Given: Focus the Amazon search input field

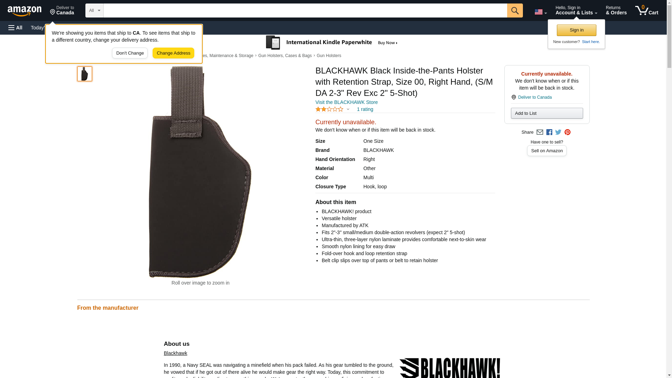Looking at the screenshot, I should (305, 10).
